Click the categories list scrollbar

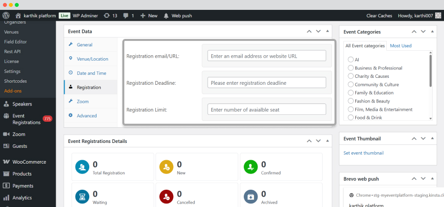430,70
